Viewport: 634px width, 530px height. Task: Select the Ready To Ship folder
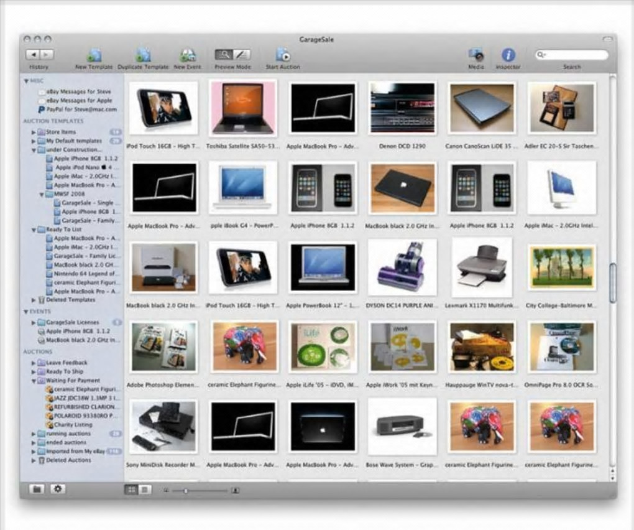[x=61, y=371]
